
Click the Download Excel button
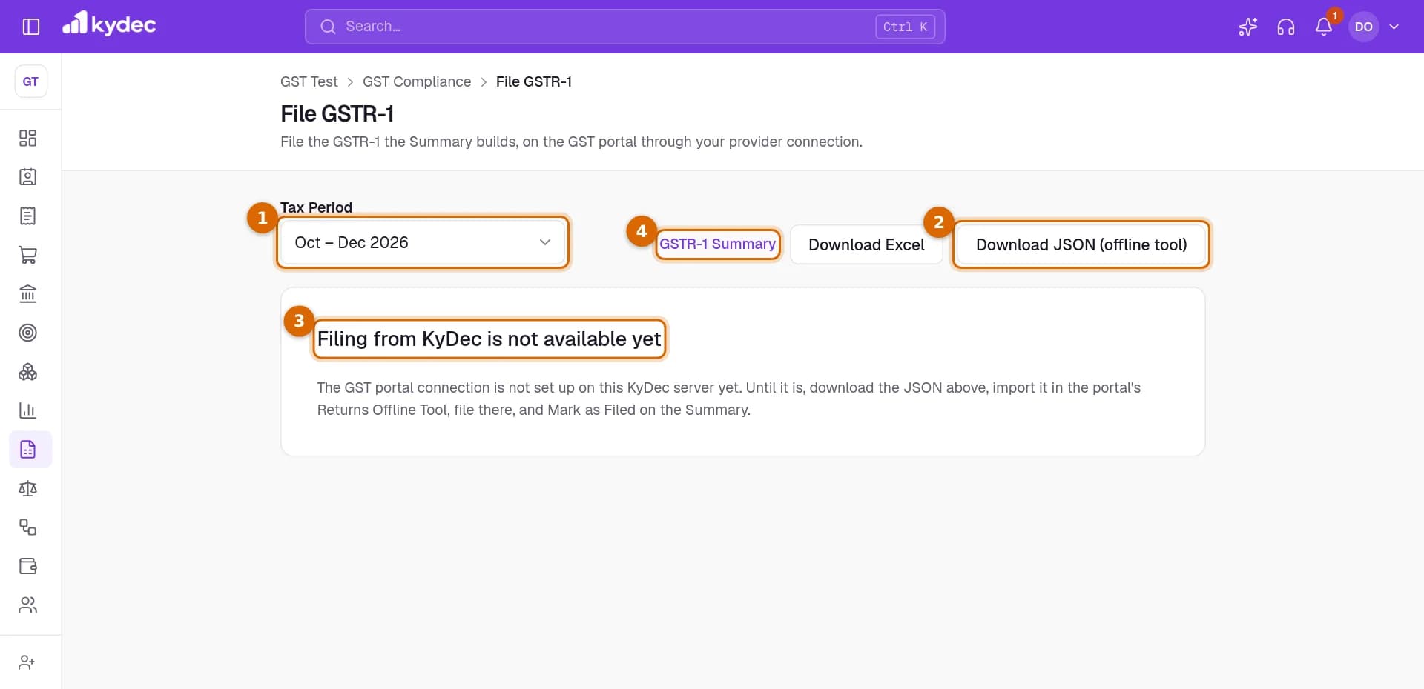pyautogui.click(x=866, y=244)
